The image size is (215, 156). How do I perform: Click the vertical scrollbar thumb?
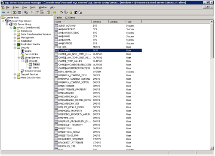[x=212, y=41]
